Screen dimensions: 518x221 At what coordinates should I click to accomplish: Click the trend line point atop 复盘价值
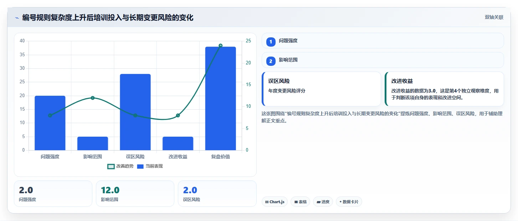(x=220, y=46)
